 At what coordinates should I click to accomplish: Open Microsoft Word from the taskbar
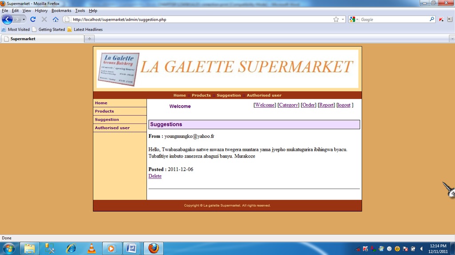(x=132, y=248)
